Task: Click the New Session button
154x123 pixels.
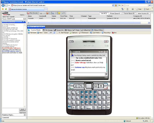Action: pos(33,13)
